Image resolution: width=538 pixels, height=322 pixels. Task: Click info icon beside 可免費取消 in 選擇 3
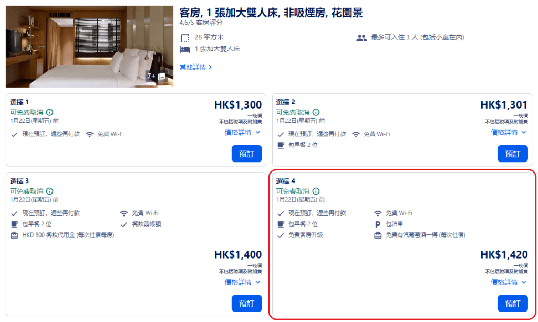(50, 191)
